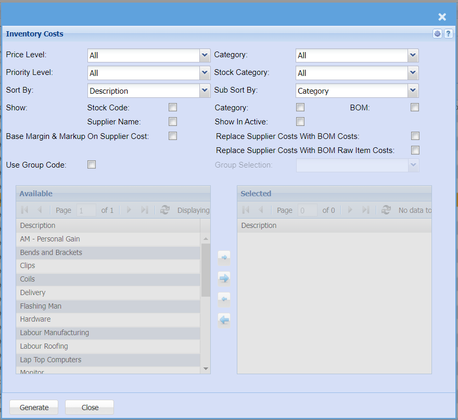Viewport: 458px width, 420px height.
Task: Toggle Replace Supplier Costs With BOM Costs
Action: tap(415, 136)
